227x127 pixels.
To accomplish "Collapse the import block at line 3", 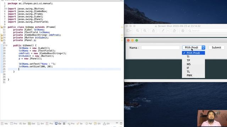I will [6, 8].
